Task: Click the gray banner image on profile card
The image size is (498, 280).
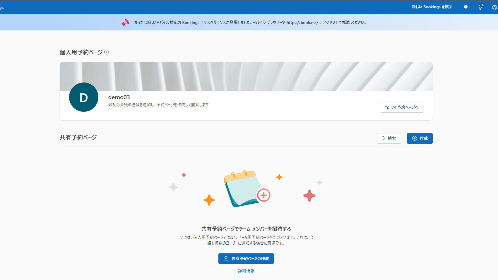Action: click(246, 76)
